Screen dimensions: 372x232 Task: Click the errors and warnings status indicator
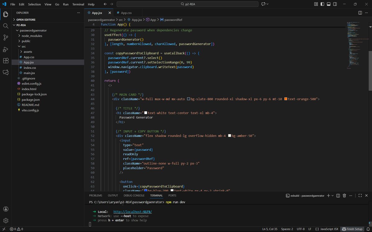pyautogui.click(x=16, y=229)
